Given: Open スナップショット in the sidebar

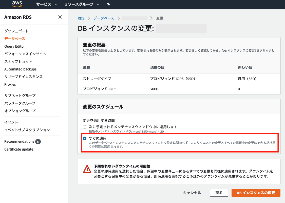Looking at the screenshot, I should point(18,62).
